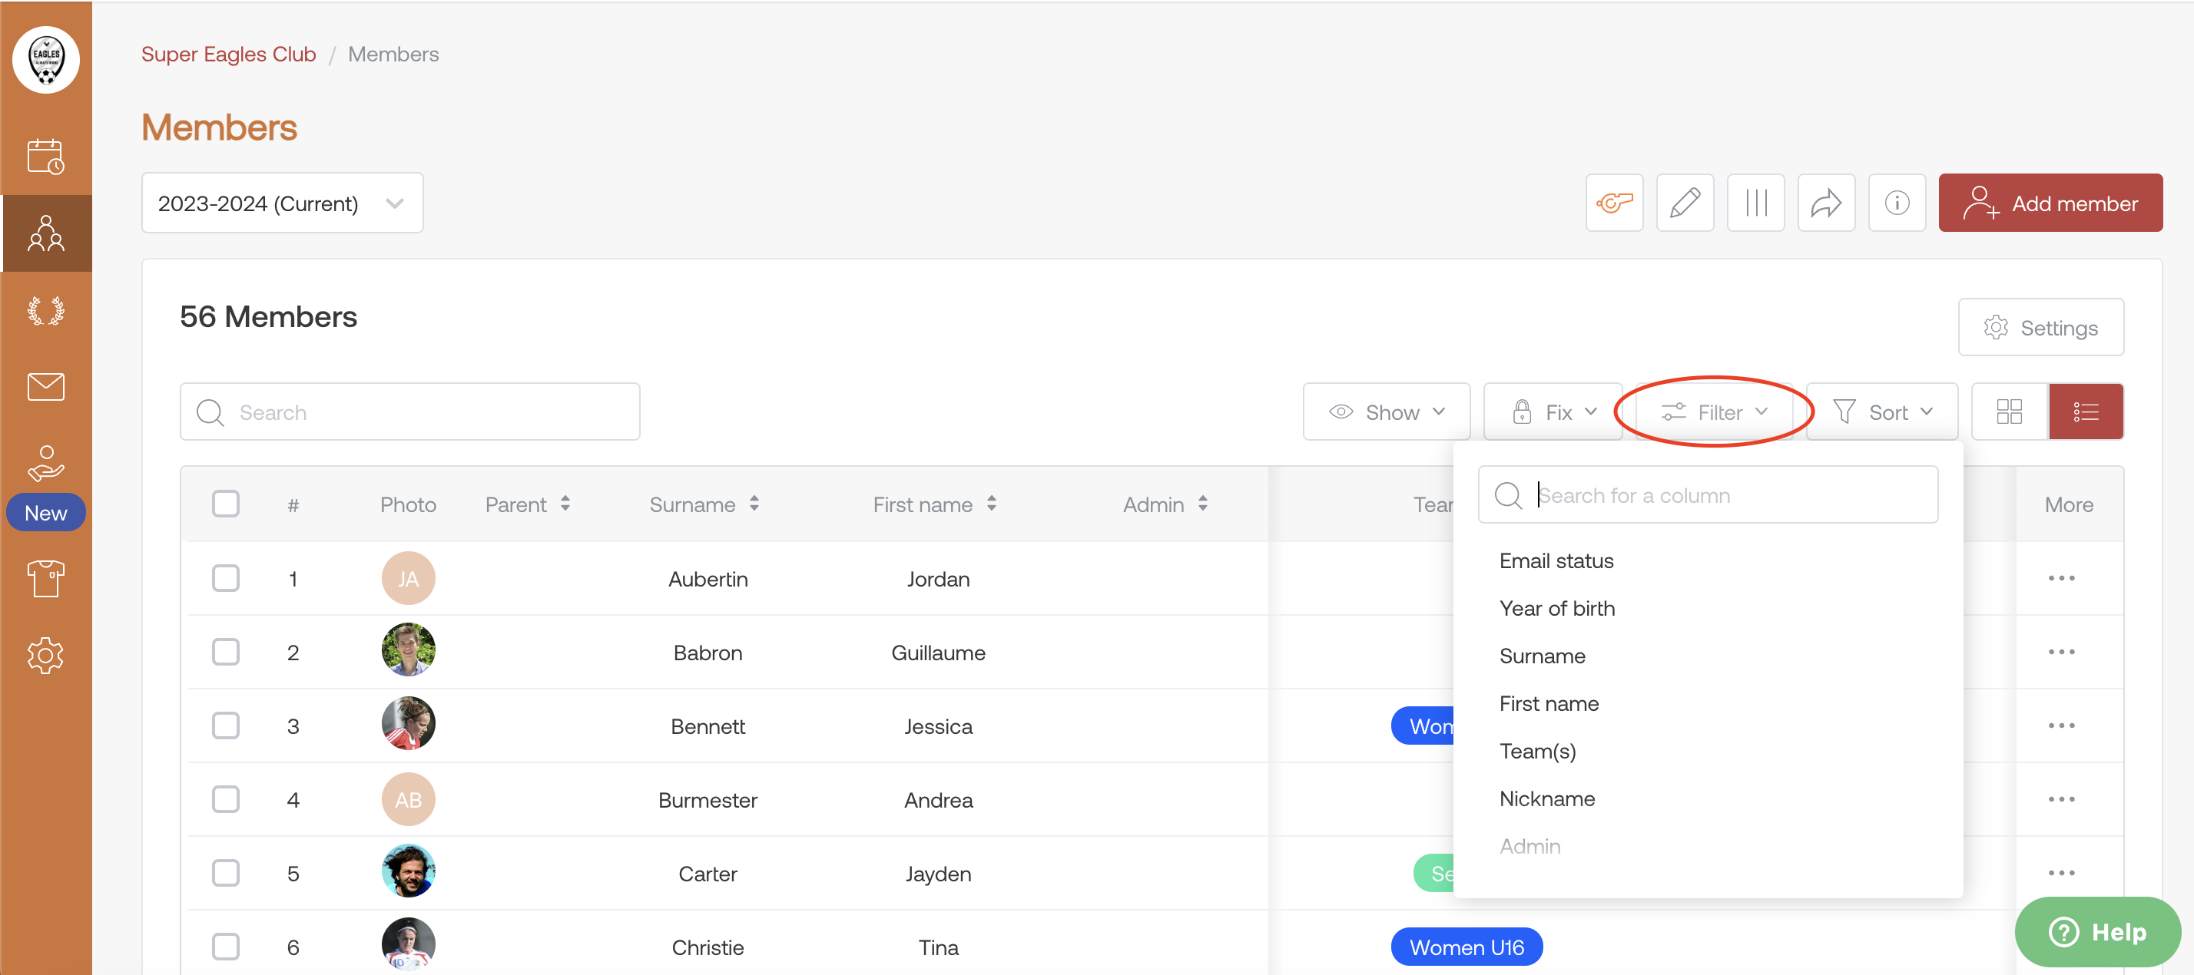Toggle the select-all members checkbox
The image size is (2194, 975).
pos(226,504)
